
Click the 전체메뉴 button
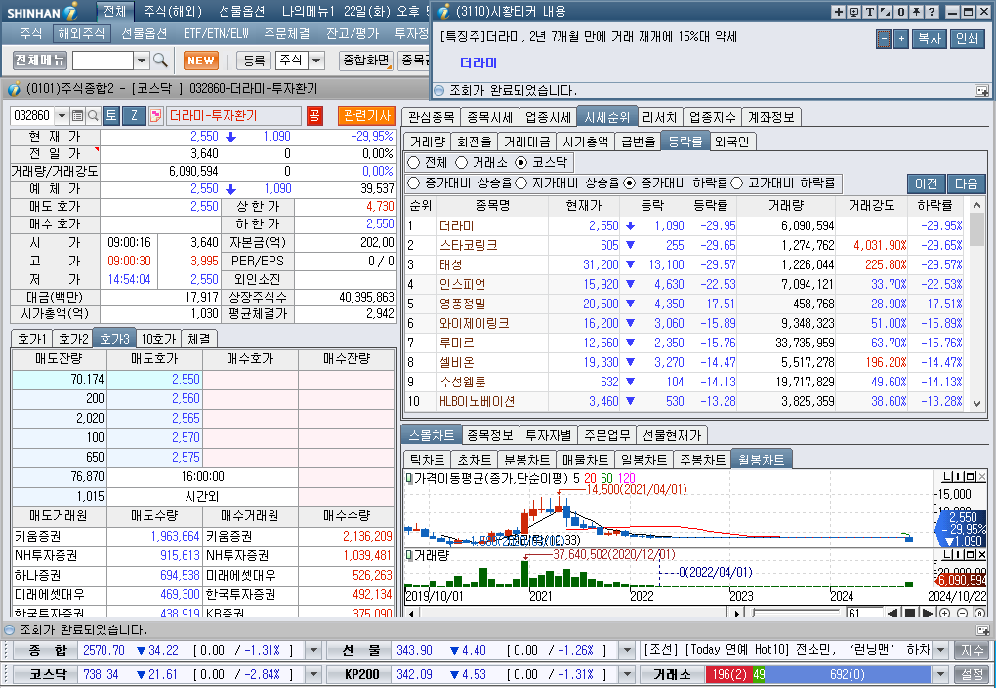[40, 61]
